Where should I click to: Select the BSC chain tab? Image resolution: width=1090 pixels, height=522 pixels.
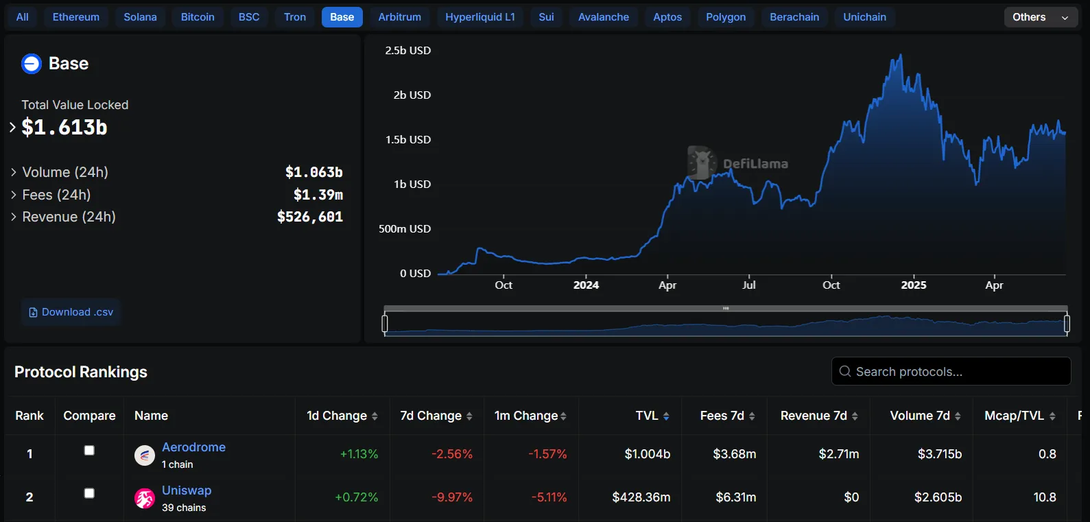click(x=249, y=17)
